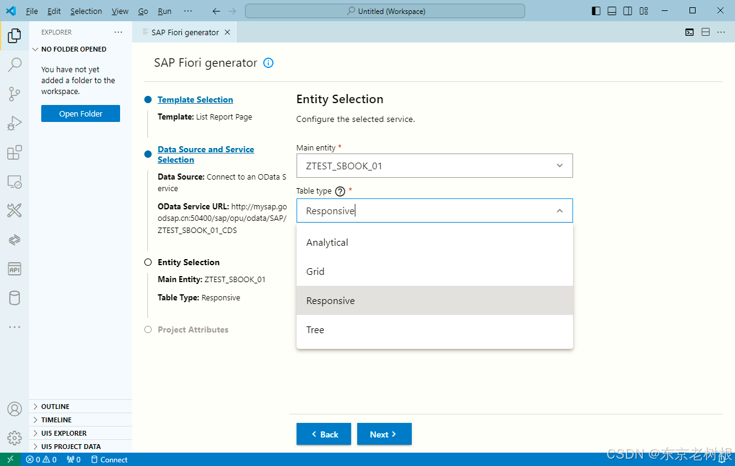The width and height of the screenshot is (735, 466).
Task: Open the Go menu
Action: [x=143, y=11]
